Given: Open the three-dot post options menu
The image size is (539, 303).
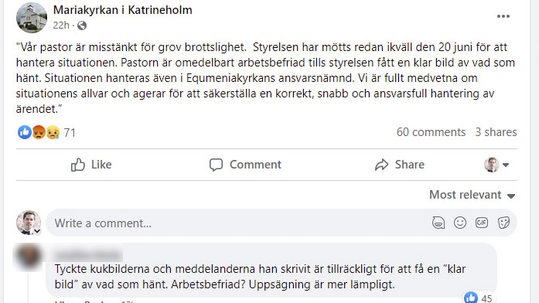Looking at the screenshot, I should point(503,16).
